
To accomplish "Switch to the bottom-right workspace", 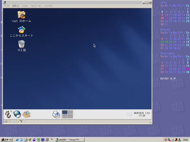I will point(70,116).
